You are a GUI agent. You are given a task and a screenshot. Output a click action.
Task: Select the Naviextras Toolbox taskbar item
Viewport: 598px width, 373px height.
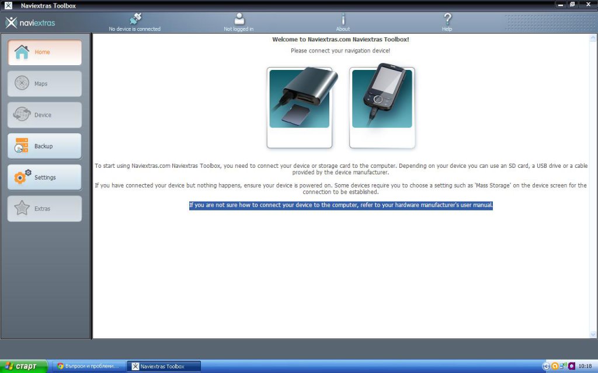point(164,366)
